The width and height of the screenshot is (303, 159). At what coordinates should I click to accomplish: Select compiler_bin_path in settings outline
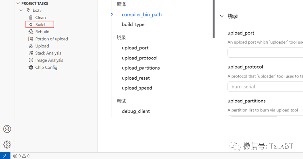click(x=142, y=15)
